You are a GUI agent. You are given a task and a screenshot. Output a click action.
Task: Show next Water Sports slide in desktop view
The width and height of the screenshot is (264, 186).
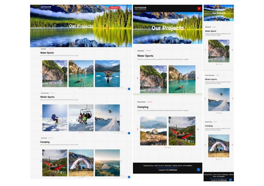click(121, 72)
